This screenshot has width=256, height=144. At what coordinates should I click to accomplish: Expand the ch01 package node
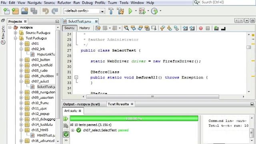coord(21,44)
